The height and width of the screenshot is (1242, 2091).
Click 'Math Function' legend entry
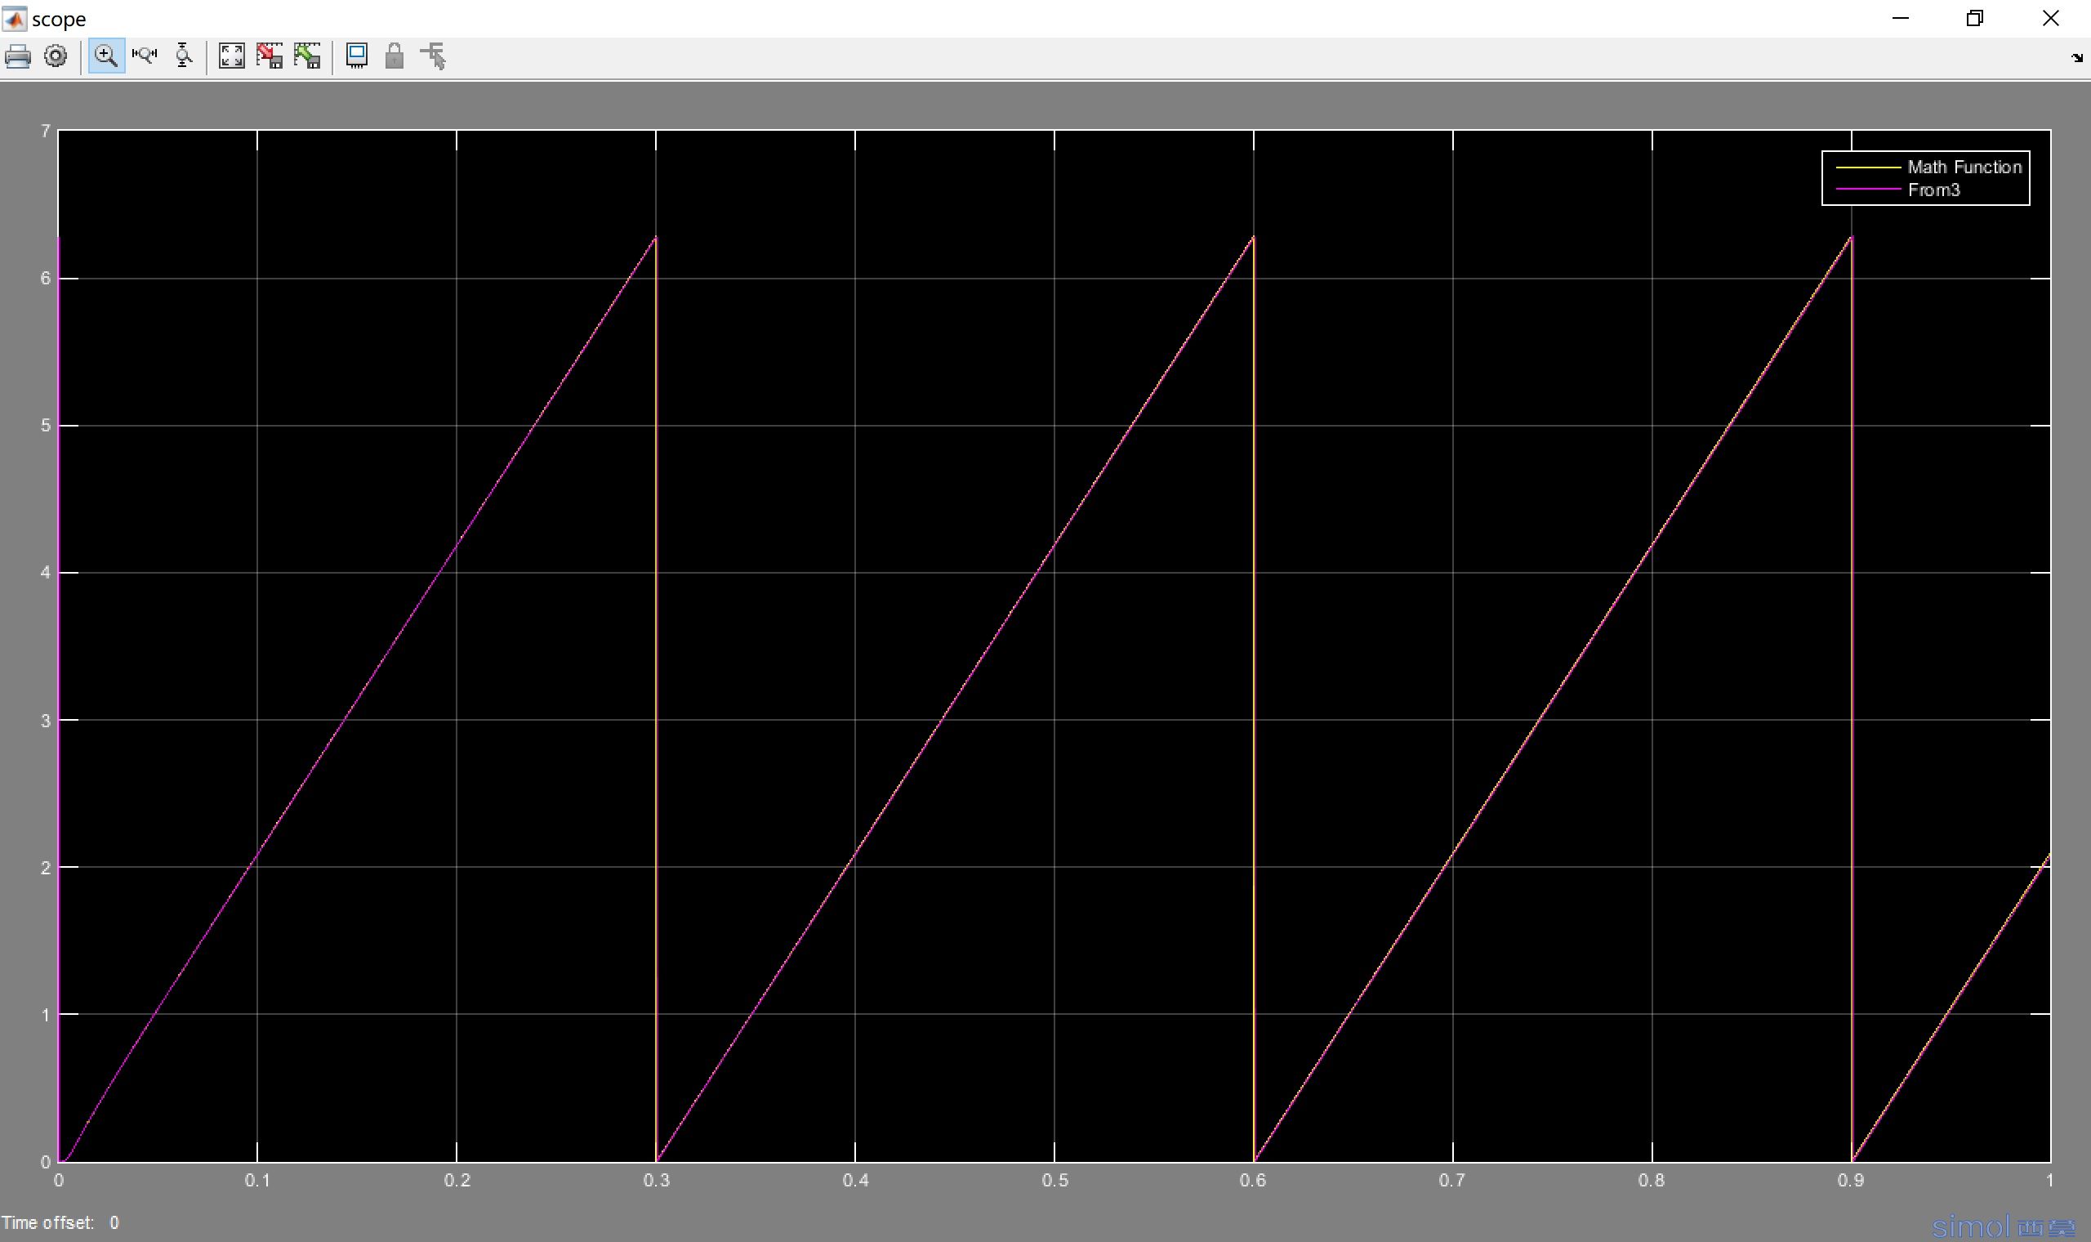click(x=1964, y=167)
